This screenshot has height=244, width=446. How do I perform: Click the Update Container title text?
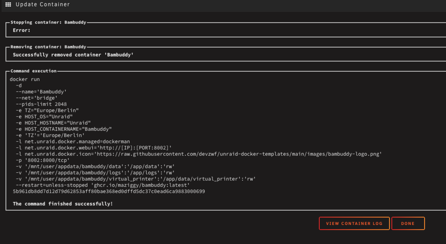pos(43,4)
